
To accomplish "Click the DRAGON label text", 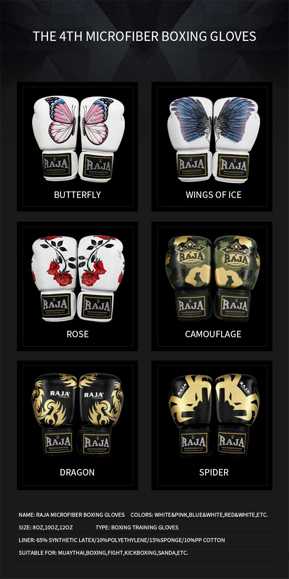I will pos(77,472).
